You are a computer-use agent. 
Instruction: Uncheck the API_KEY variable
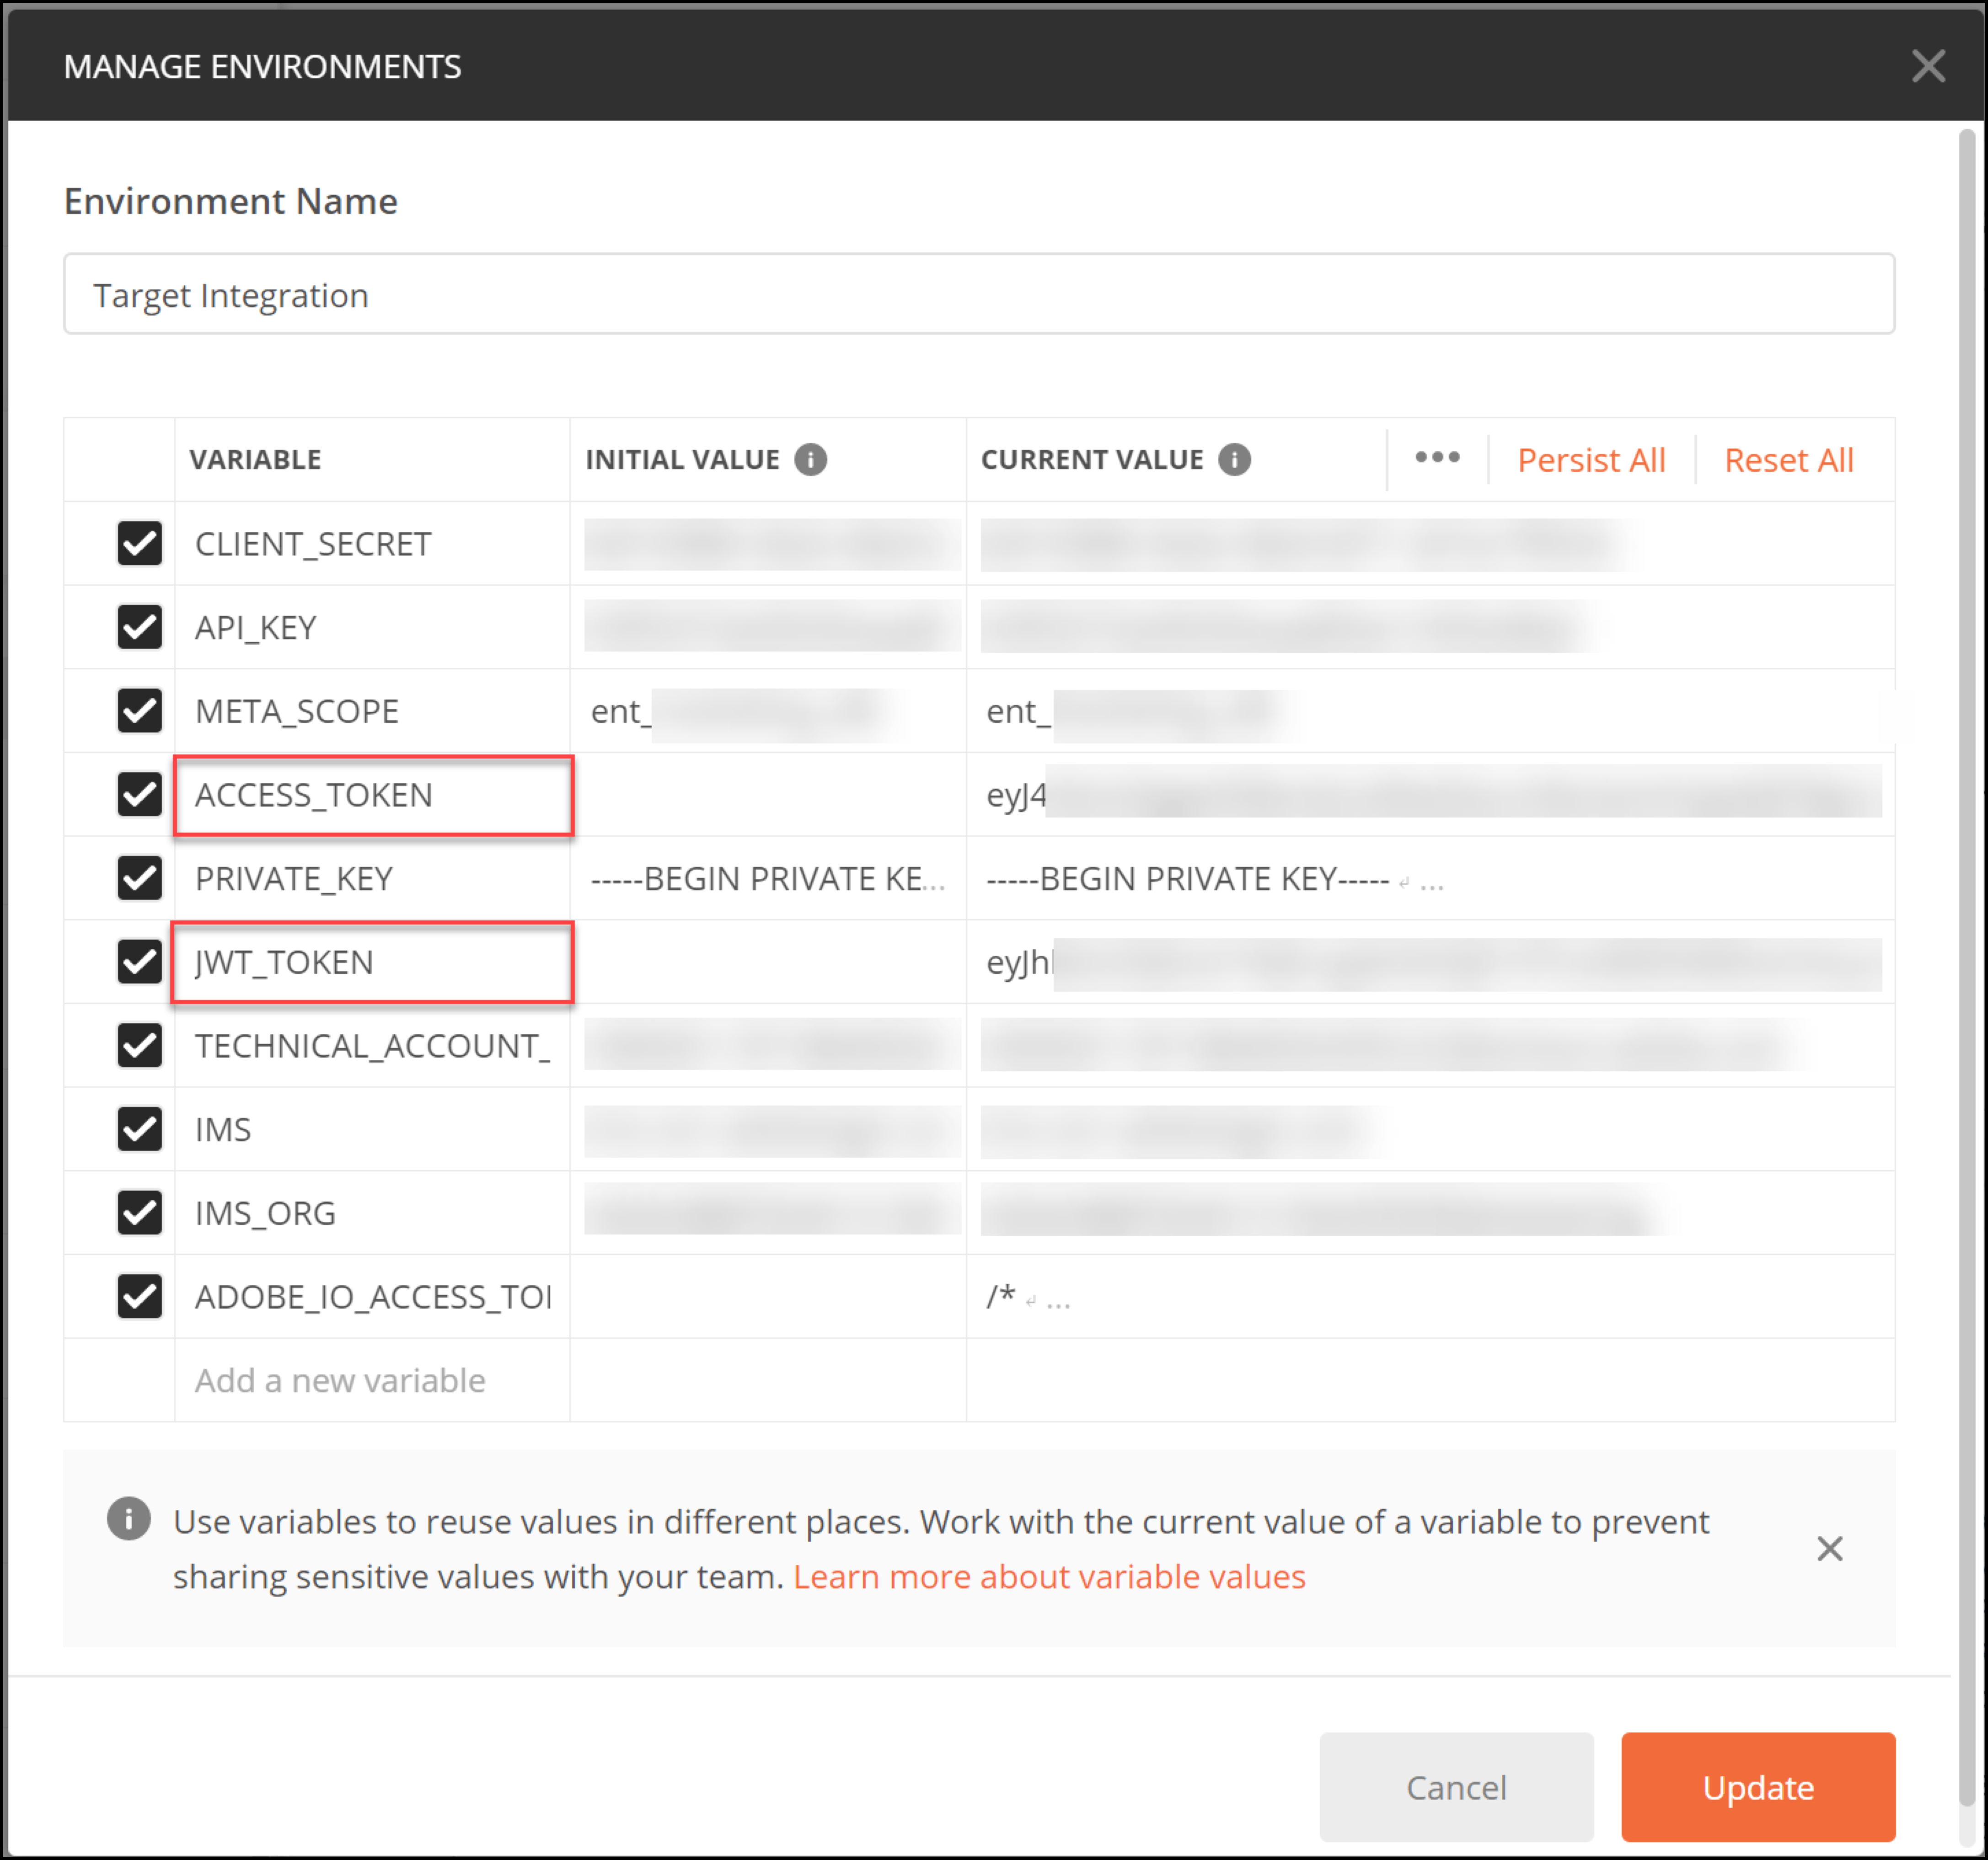(x=140, y=627)
